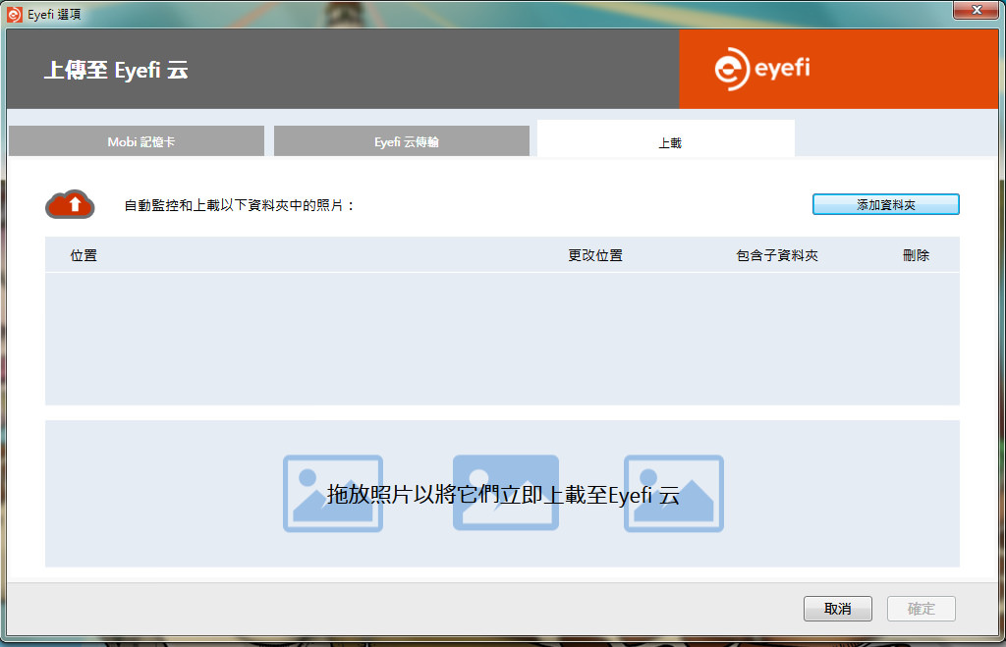1006x647 pixels.
Task: Open the Eyefi 云傳輸 tab
Action: [x=402, y=141]
